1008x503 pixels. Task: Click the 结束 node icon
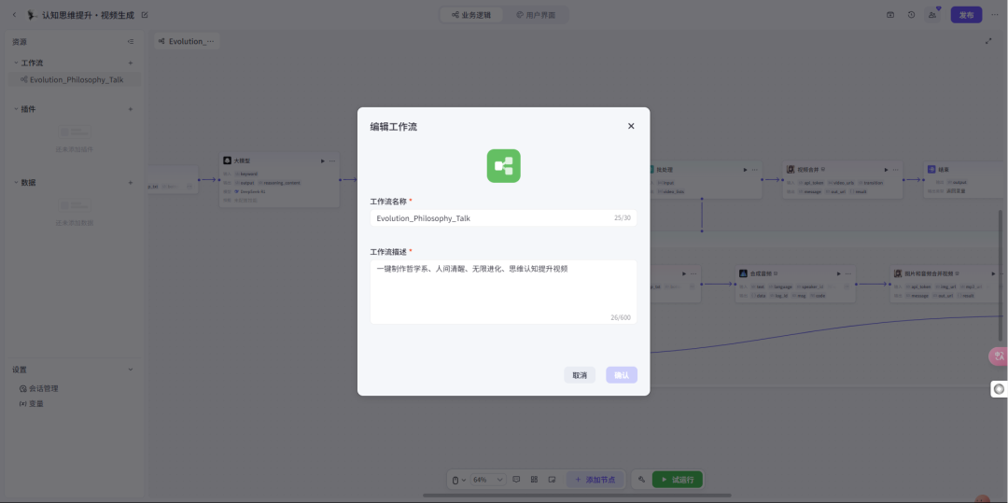pyautogui.click(x=931, y=170)
